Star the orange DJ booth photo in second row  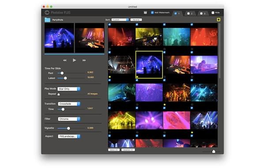point(164,77)
